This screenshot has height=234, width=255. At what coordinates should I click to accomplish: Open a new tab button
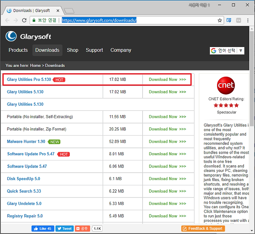[69, 11]
